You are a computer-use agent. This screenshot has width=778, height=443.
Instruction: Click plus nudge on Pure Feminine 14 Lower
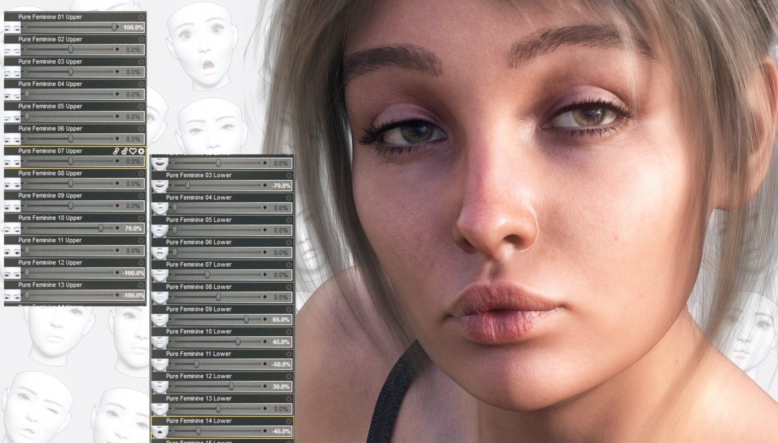click(x=265, y=431)
